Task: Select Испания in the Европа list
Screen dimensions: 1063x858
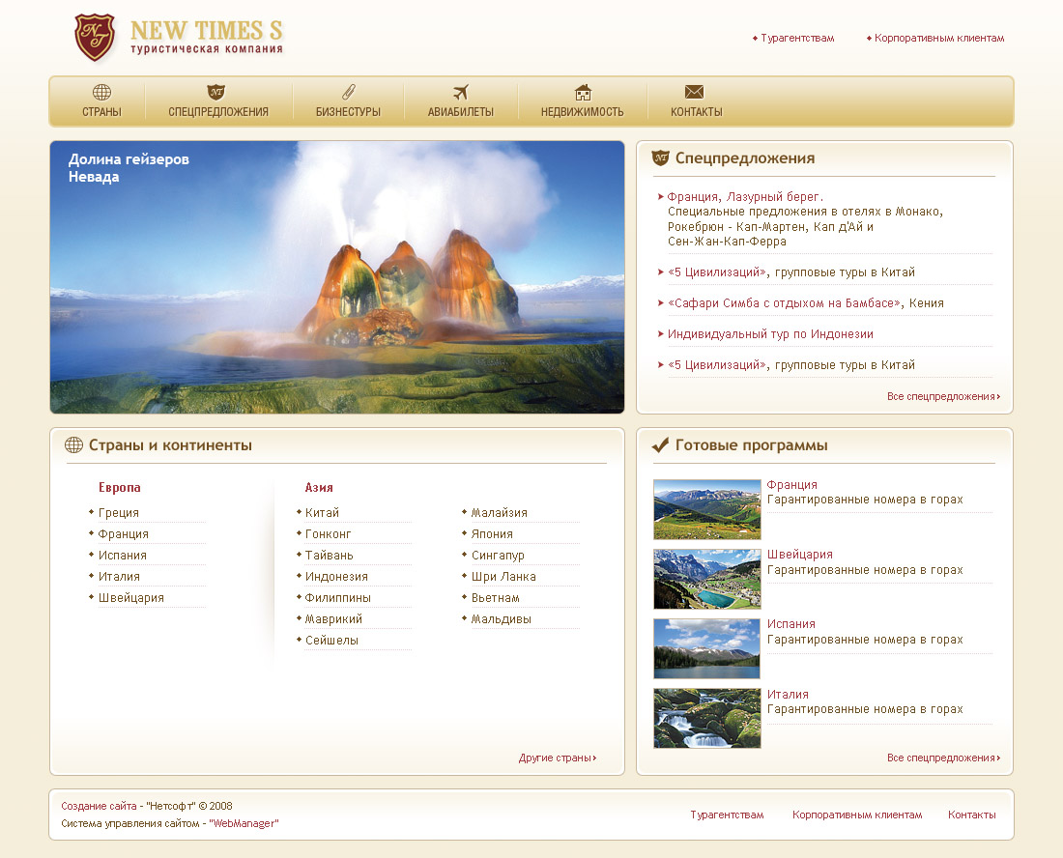Action: (123, 555)
